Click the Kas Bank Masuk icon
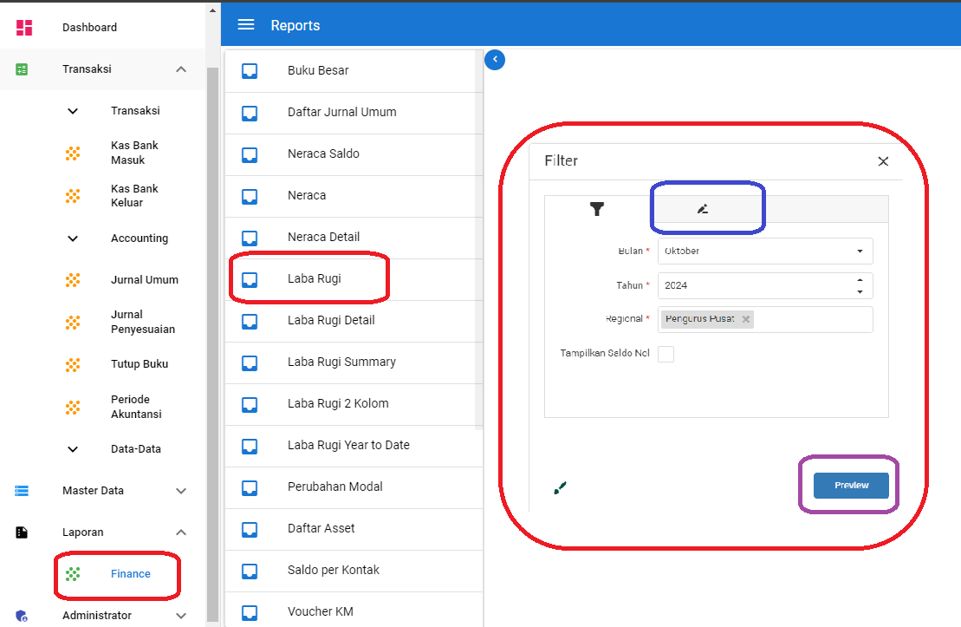 point(73,153)
